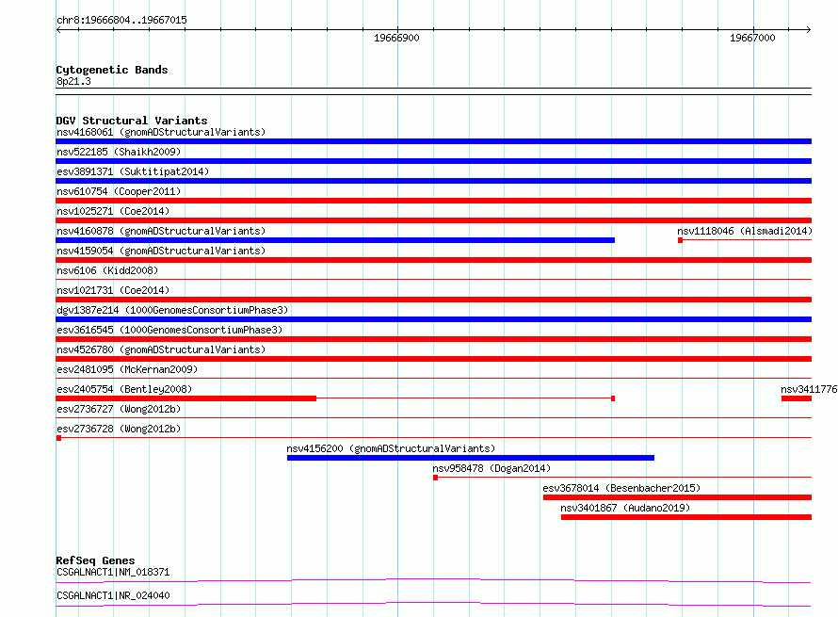Viewport: 838px width, 617px height.
Task: Click the blue bar under esv3891371
Action: (433, 181)
